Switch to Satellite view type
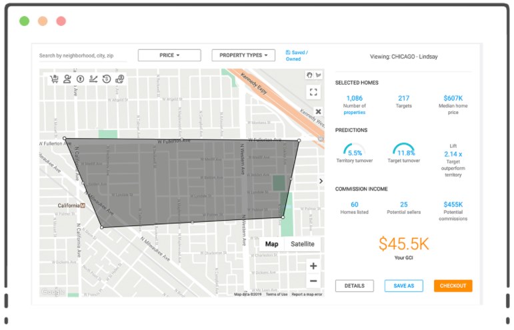Image resolution: width=514 pixels, height=330 pixels. coord(303,244)
